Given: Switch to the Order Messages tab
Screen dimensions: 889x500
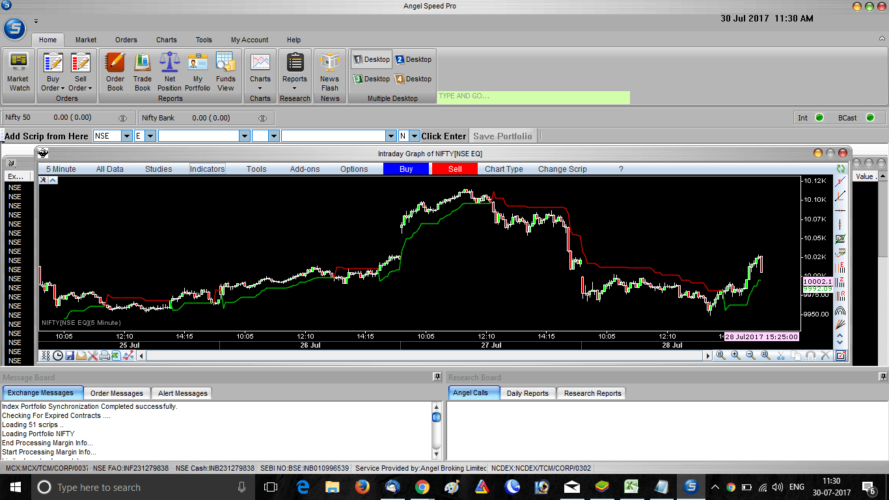Looking at the screenshot, I should 116,393.
